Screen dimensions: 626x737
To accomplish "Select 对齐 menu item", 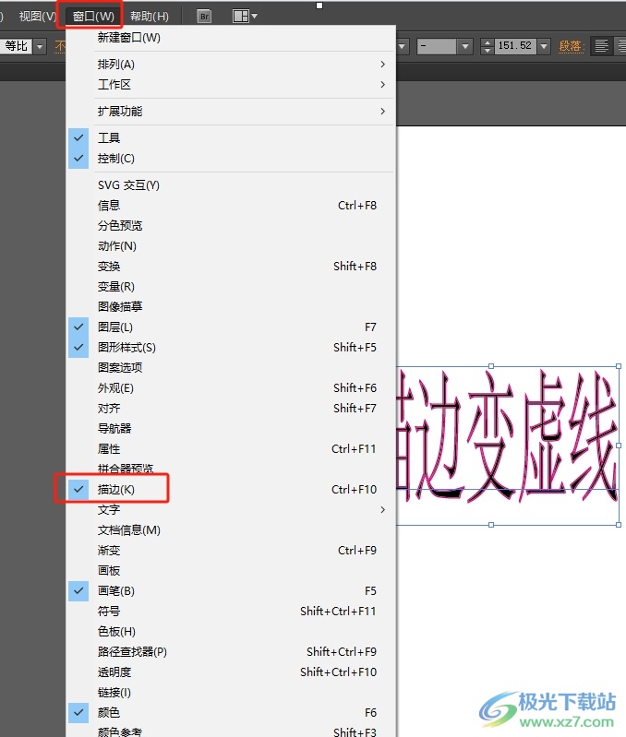I will (x=231, y=408).
